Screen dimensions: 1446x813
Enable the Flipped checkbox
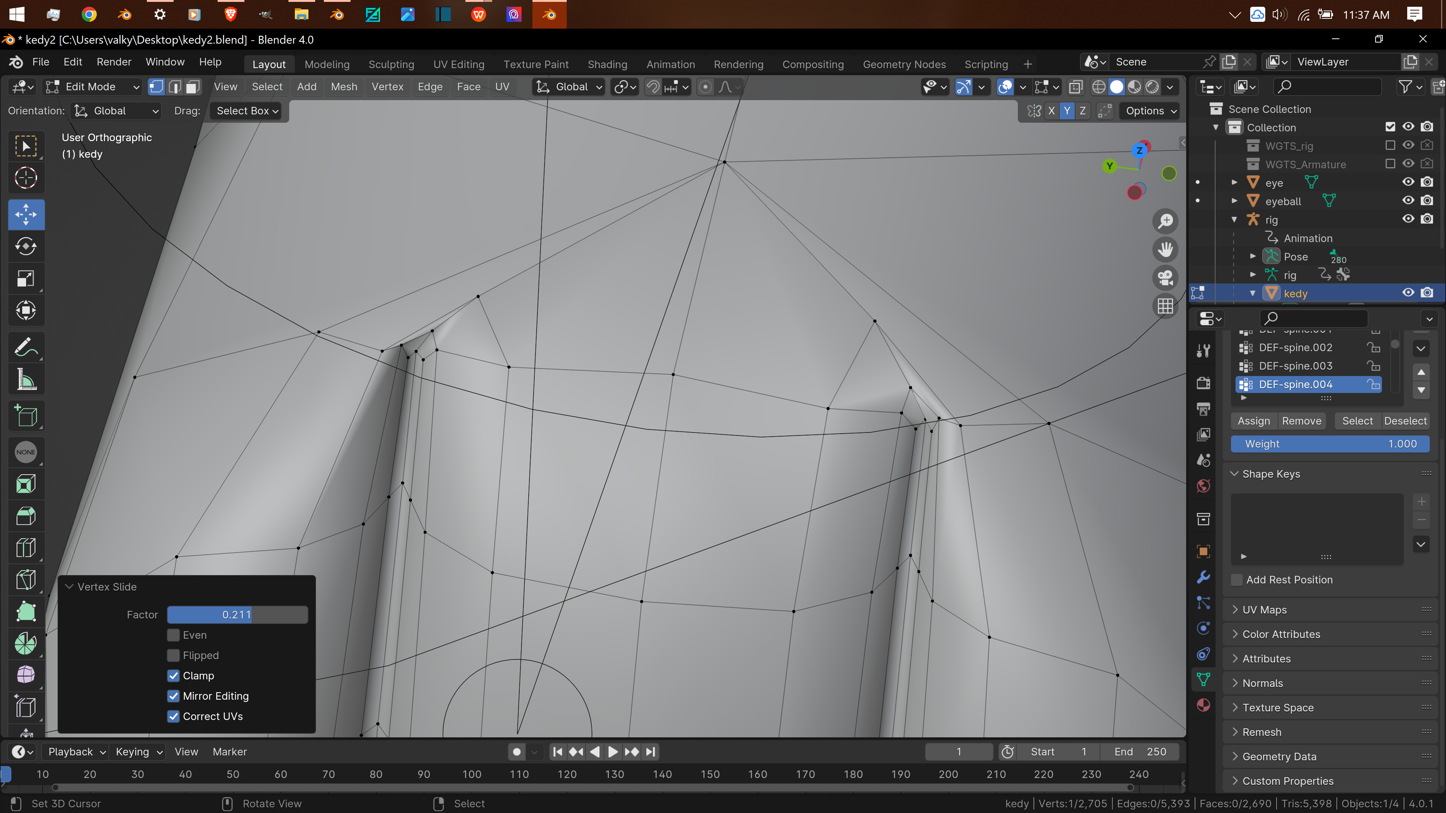(174, 655)
